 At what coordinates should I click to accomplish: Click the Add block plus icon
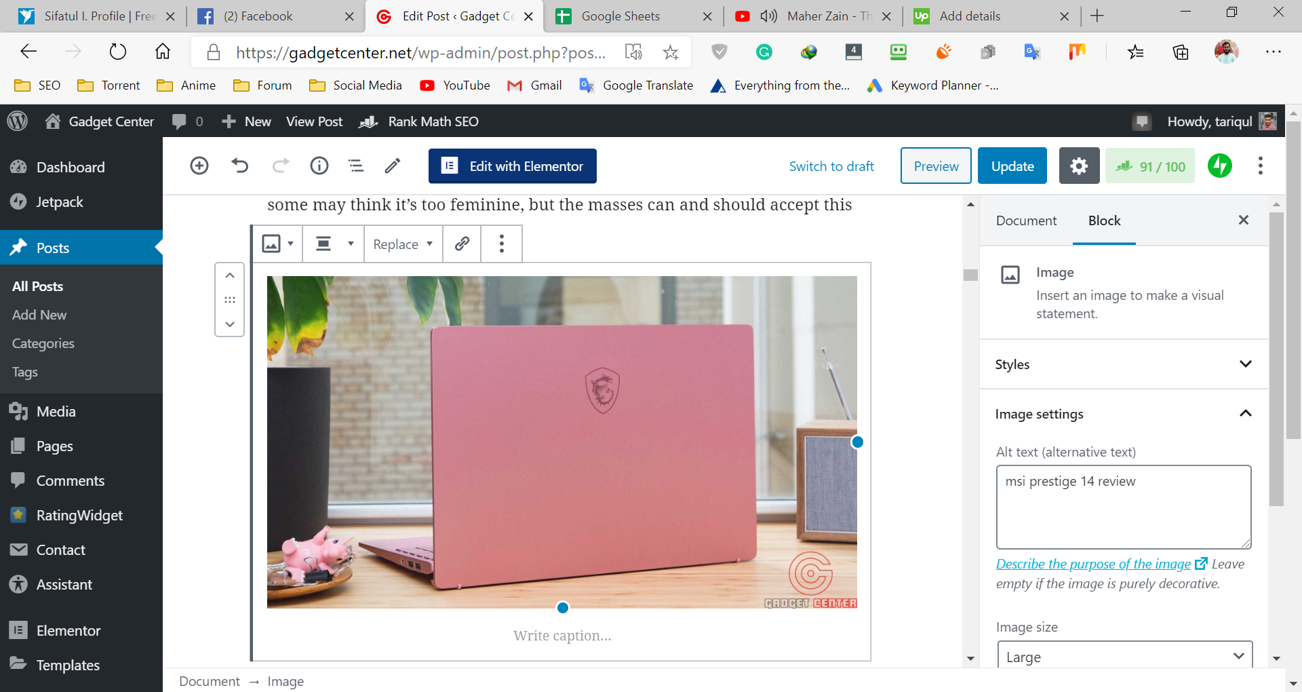[x=199, y=166]
